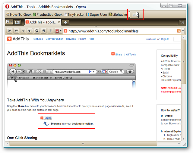The image size is (193, 153).
Task: Click the browser mockup screenshot image
Action: coord(71,76)
